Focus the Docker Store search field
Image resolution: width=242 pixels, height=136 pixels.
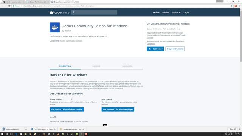pos(94,12)
